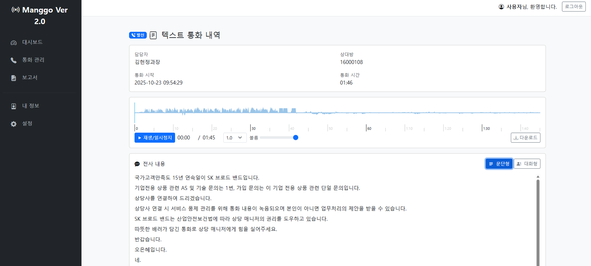Click the 30 second timeline marker
The width and height of the screenshot is (591, 266).
(x=253, y=128)
